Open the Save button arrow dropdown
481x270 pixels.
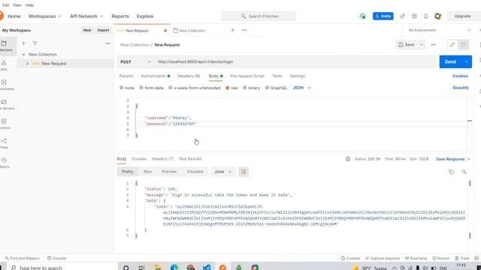(422, 45)
